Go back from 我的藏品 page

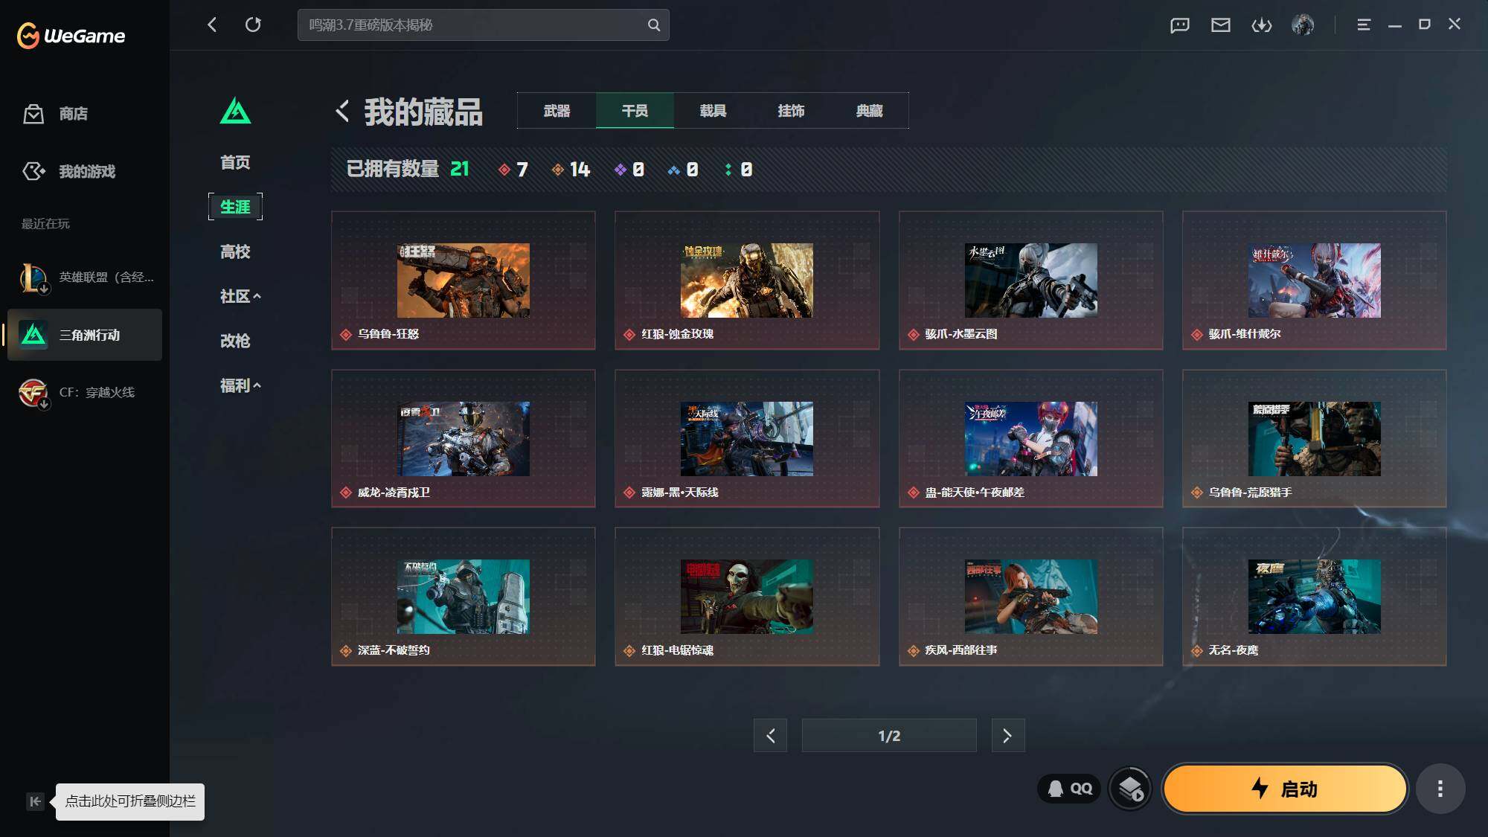pos(342,111)
